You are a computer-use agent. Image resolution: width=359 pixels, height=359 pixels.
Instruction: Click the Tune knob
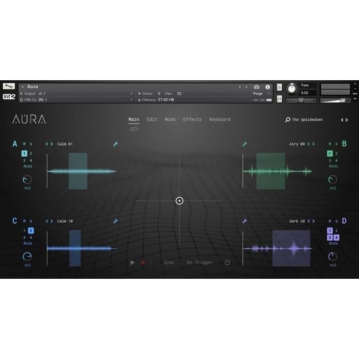[292, 89]
